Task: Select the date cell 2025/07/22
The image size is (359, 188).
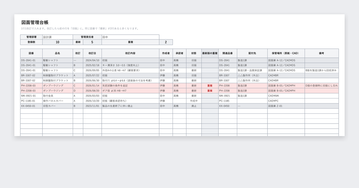Action: 92,75
